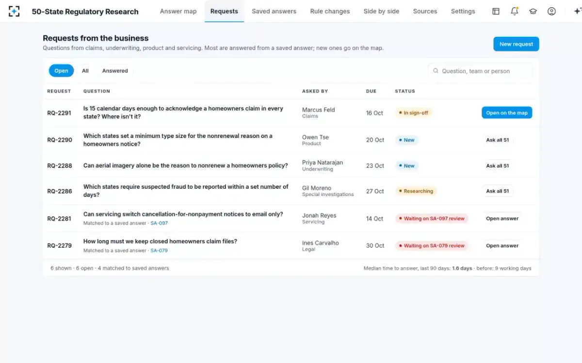Open the user account icon
This screenshot has height=363, width=582.
[x=551, y=11]
